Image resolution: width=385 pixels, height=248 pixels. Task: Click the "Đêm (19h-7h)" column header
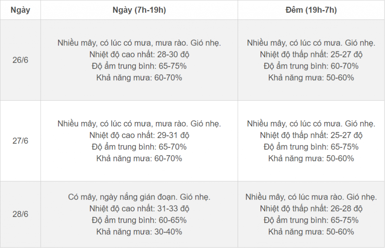(x=311, y=10)
